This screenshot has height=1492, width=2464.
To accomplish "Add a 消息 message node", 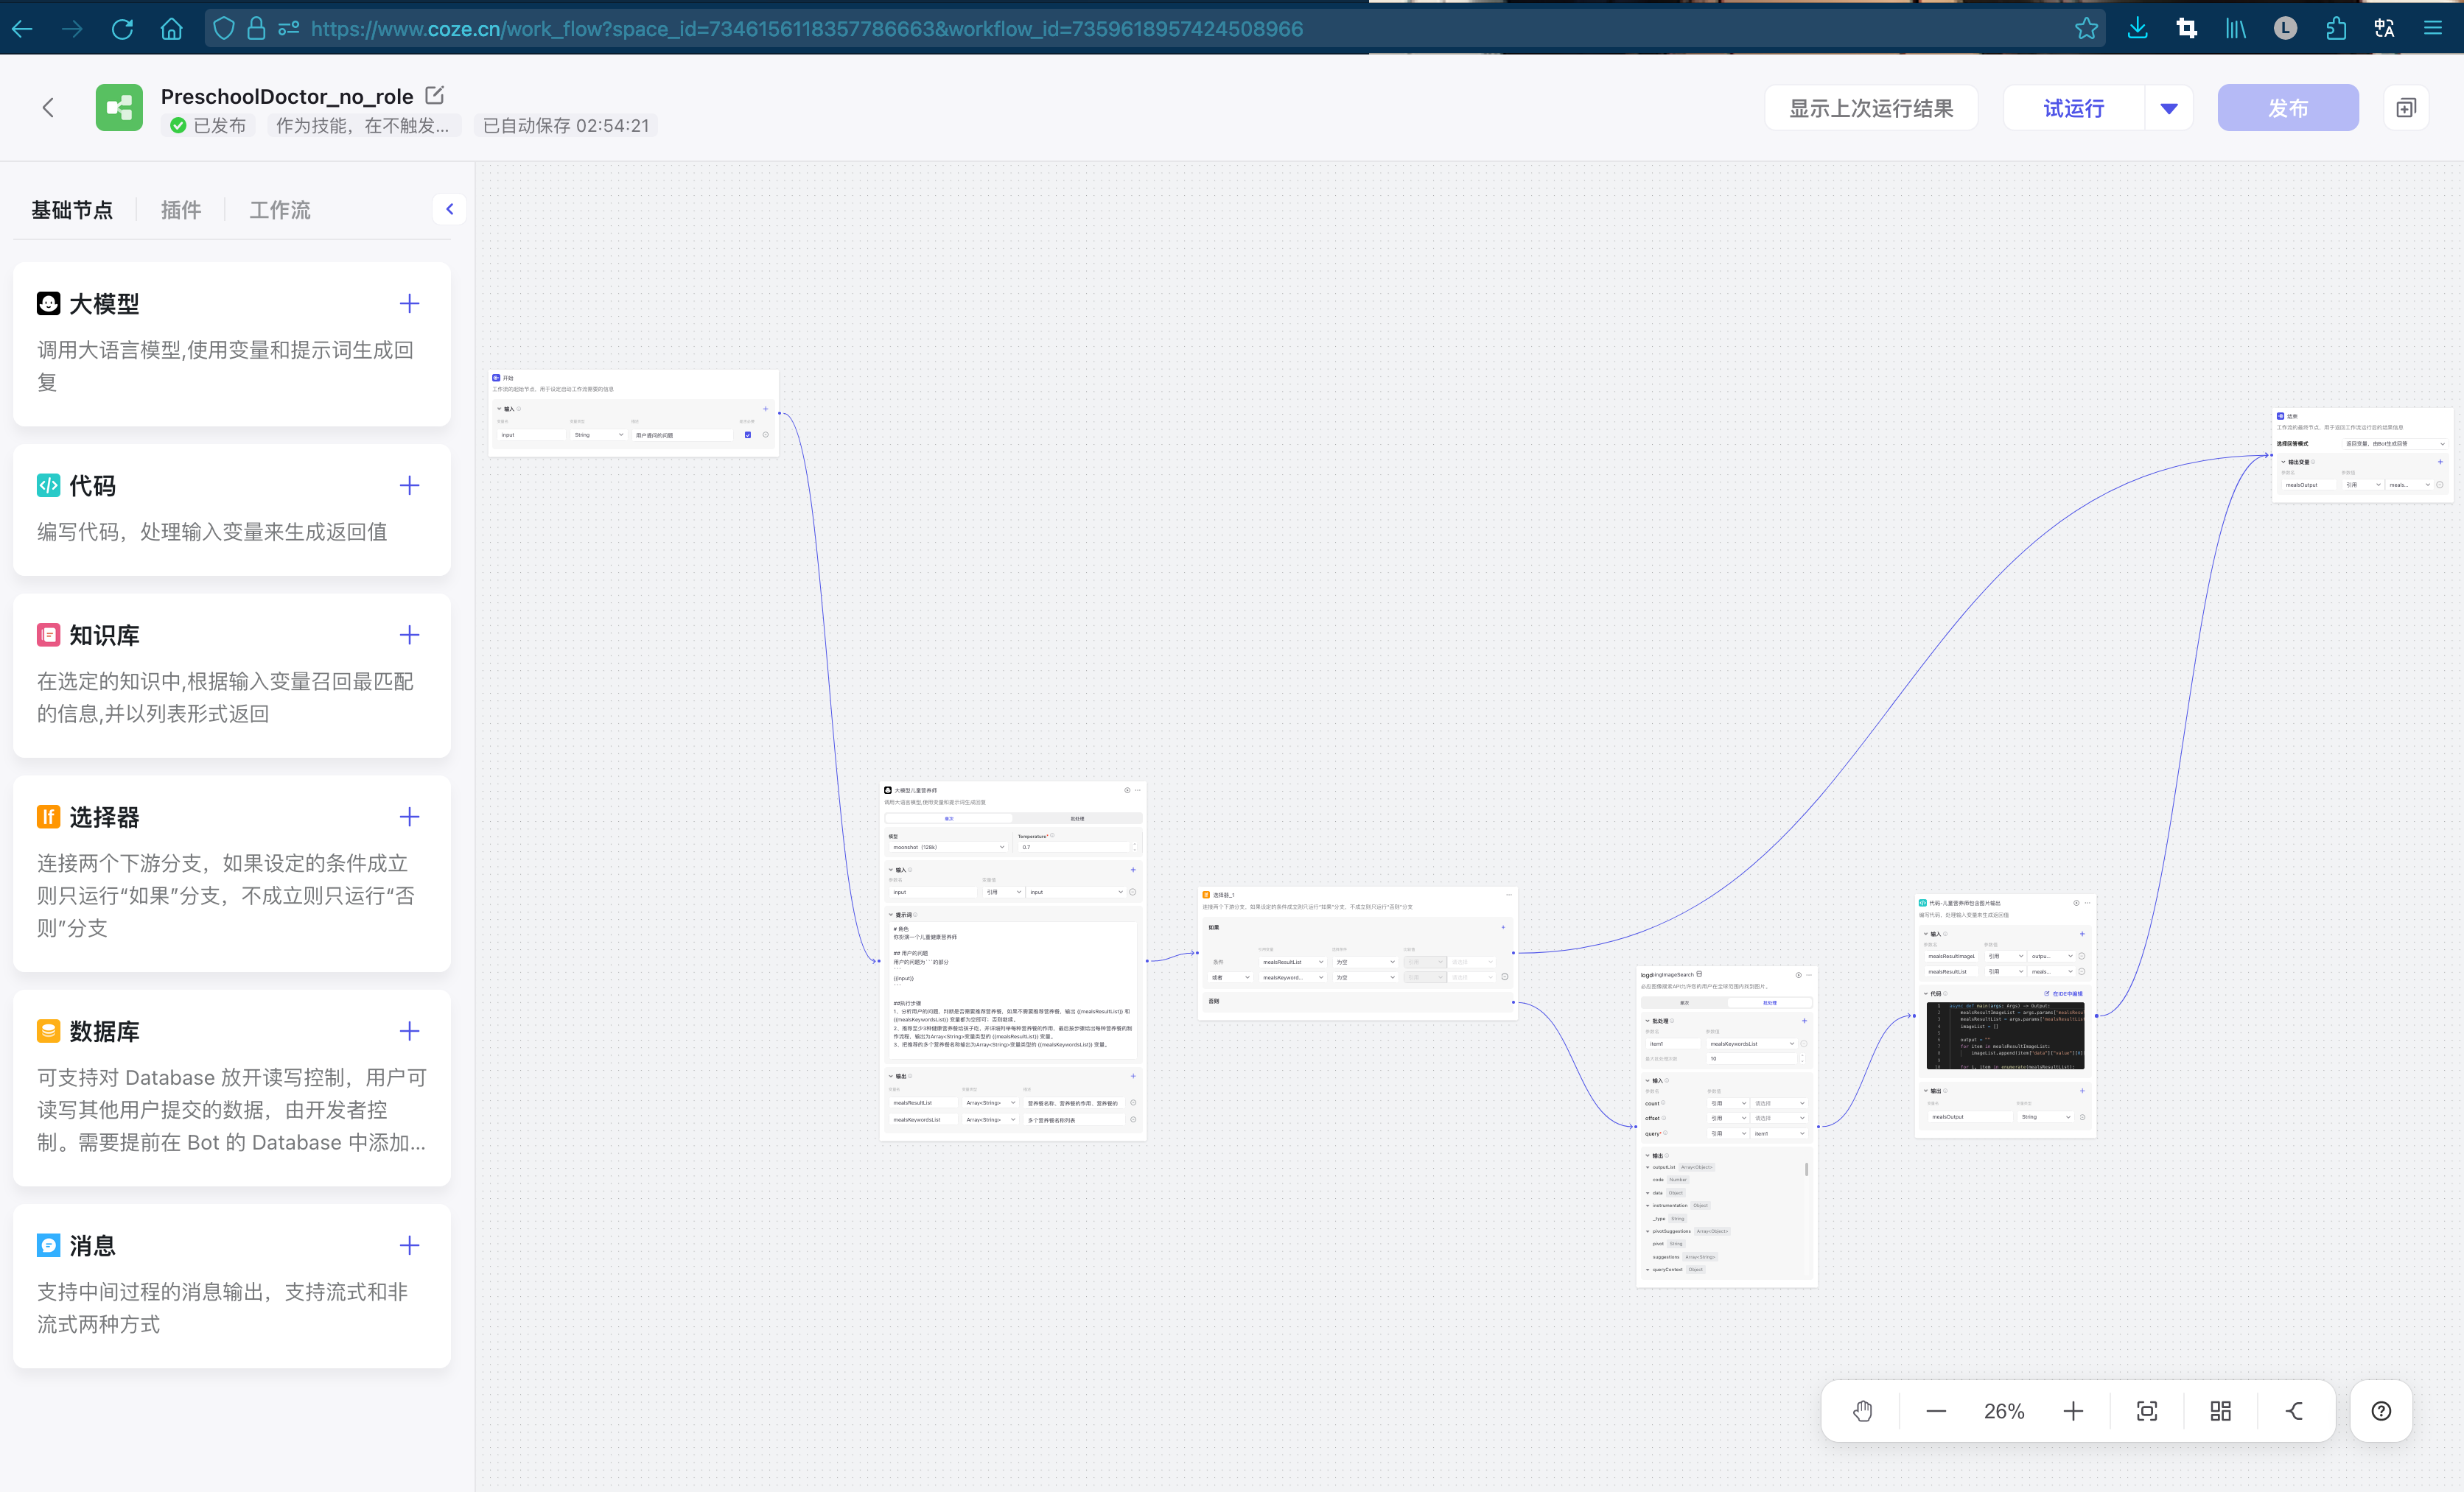I will (x=409, y=1245).
